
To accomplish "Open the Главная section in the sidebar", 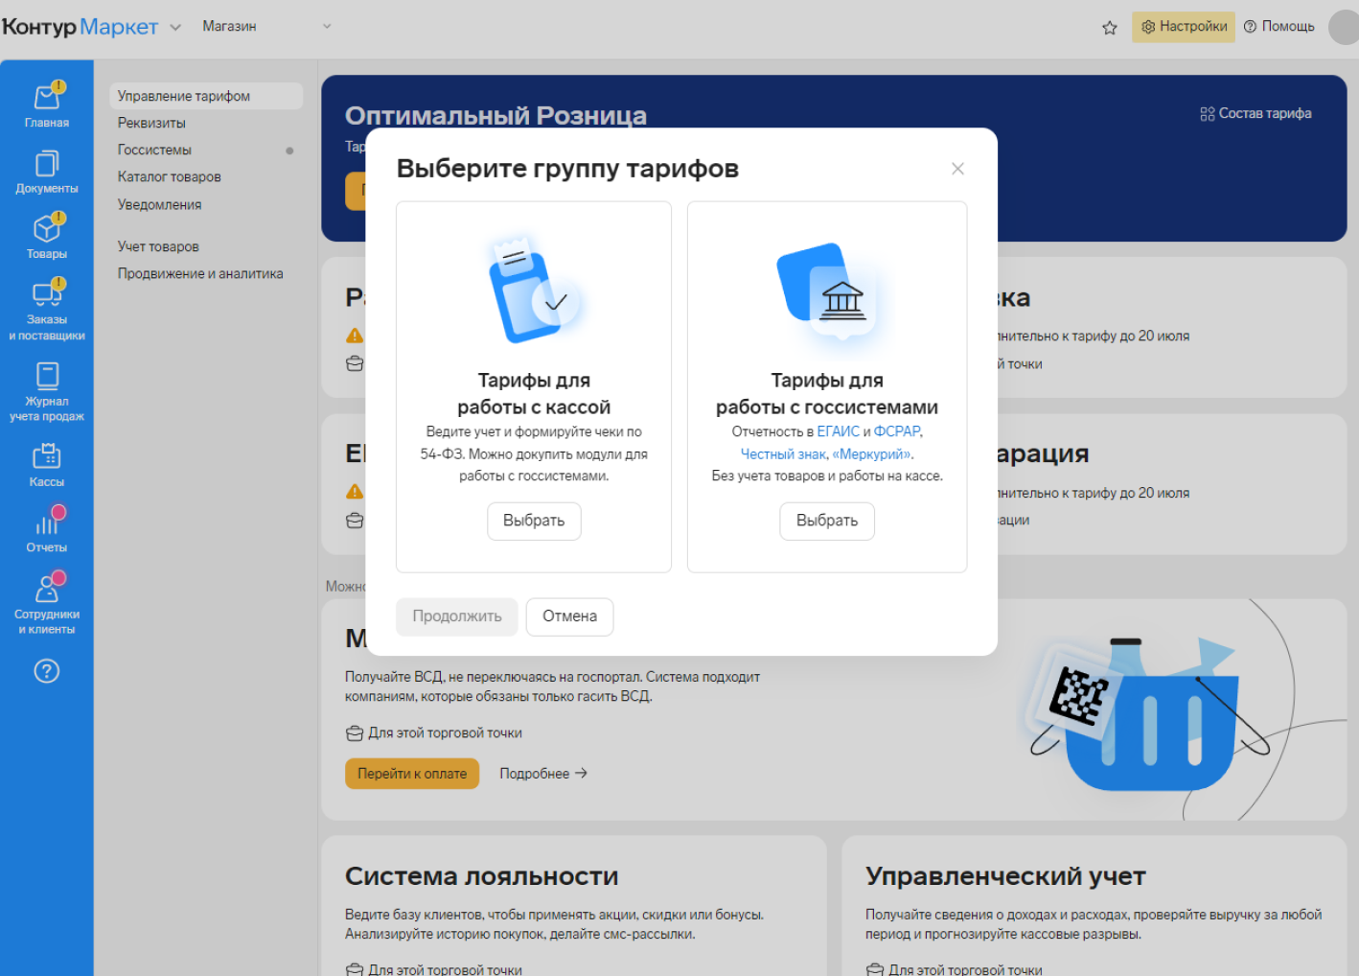I will pyautogui.click(x=47, y=105).
